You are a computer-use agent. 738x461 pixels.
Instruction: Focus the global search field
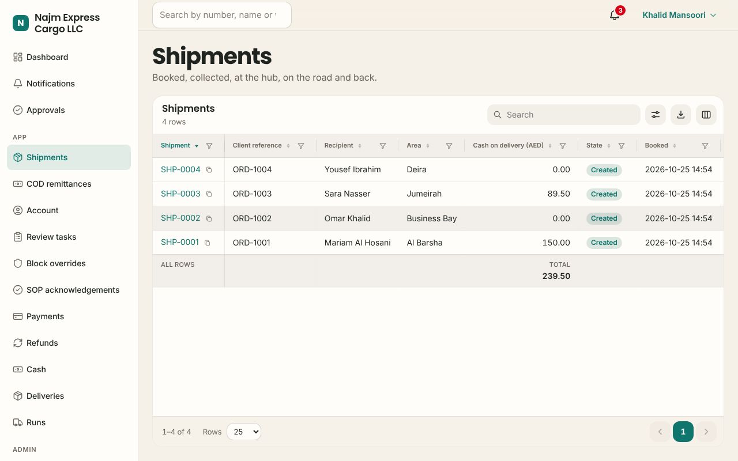click(222, 15)
